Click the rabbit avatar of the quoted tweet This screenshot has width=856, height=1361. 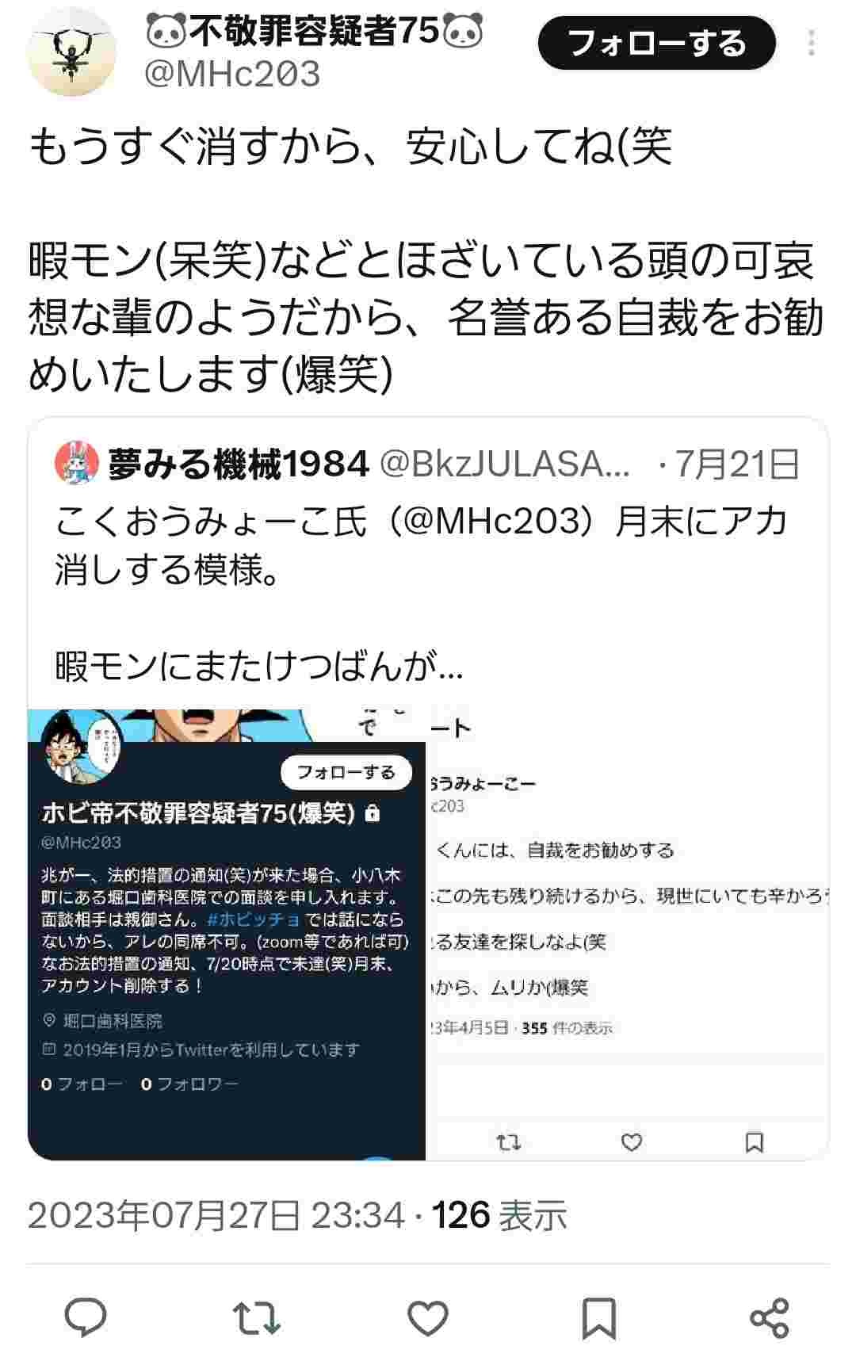pos(77,464)
